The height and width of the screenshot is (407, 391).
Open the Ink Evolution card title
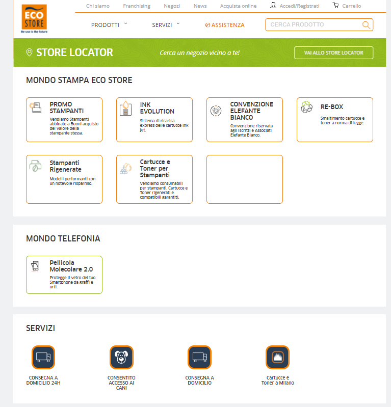pos(157,108)
